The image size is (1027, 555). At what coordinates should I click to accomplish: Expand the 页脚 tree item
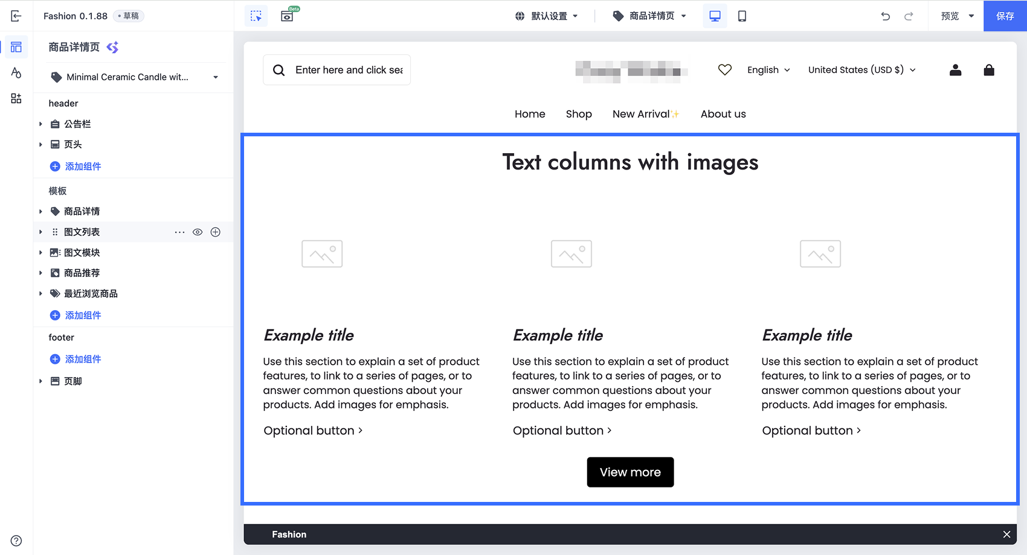pos(40,381)
